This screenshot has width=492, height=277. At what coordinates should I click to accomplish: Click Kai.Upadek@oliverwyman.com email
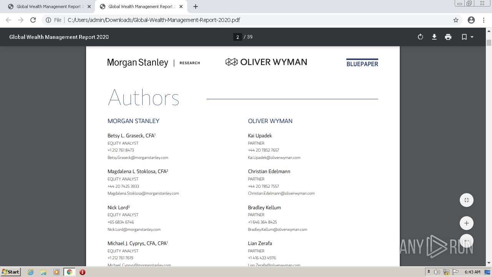click(x=274, y=157)
